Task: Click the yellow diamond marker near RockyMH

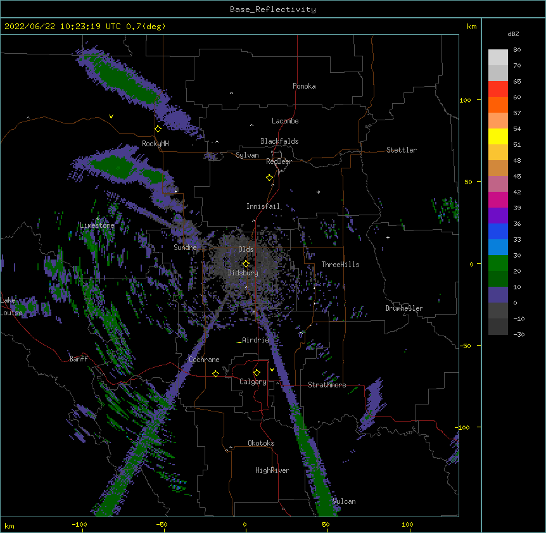Action: (x=158, y=129)
